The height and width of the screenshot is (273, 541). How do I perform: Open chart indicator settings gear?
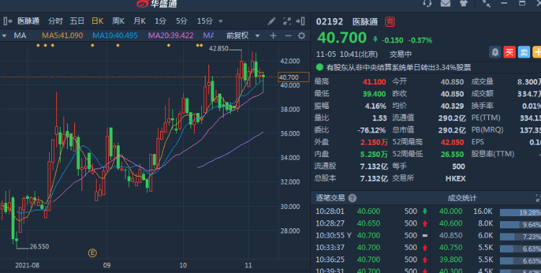tap(302, 36)
